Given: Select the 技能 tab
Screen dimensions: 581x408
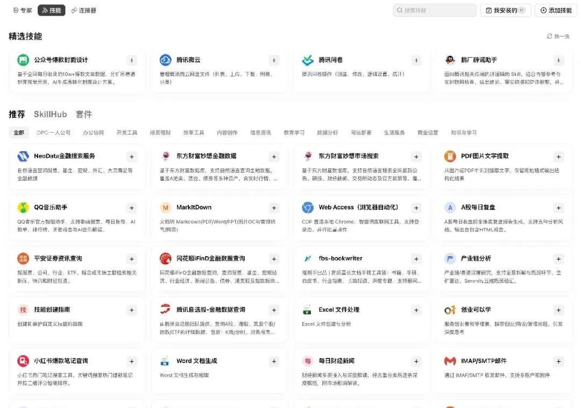Looking at the screenshot, I should pyautogui.click(x=52, y=10).
